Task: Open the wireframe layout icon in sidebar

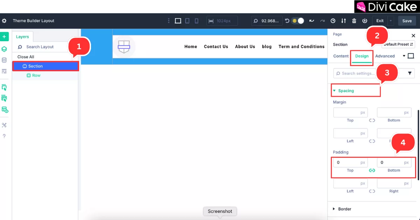Action: (x=4, y=71)
